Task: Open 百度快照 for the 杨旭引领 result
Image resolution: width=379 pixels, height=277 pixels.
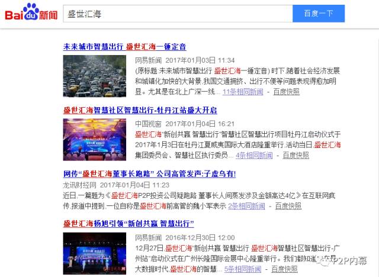Action: [x=284, y=269]
